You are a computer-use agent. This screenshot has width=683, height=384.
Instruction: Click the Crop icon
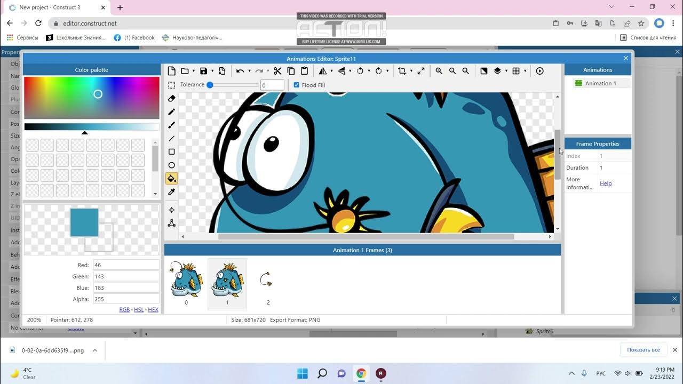pos(402,71)
